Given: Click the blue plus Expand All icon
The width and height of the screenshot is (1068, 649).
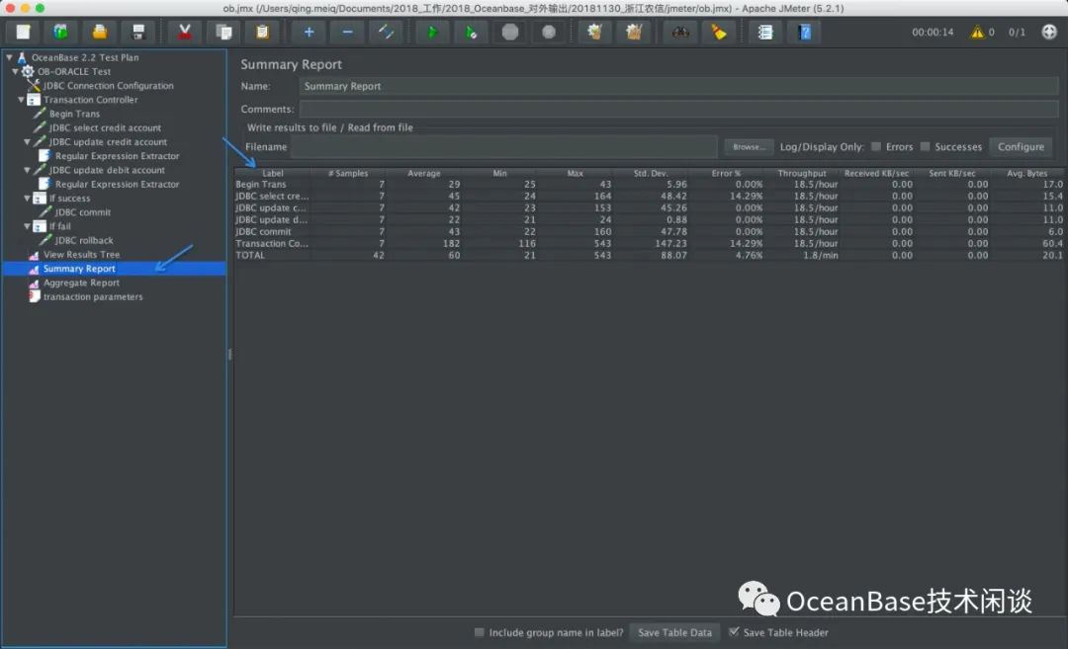Looking at the screenshot, I should click(x=309, y=32).
